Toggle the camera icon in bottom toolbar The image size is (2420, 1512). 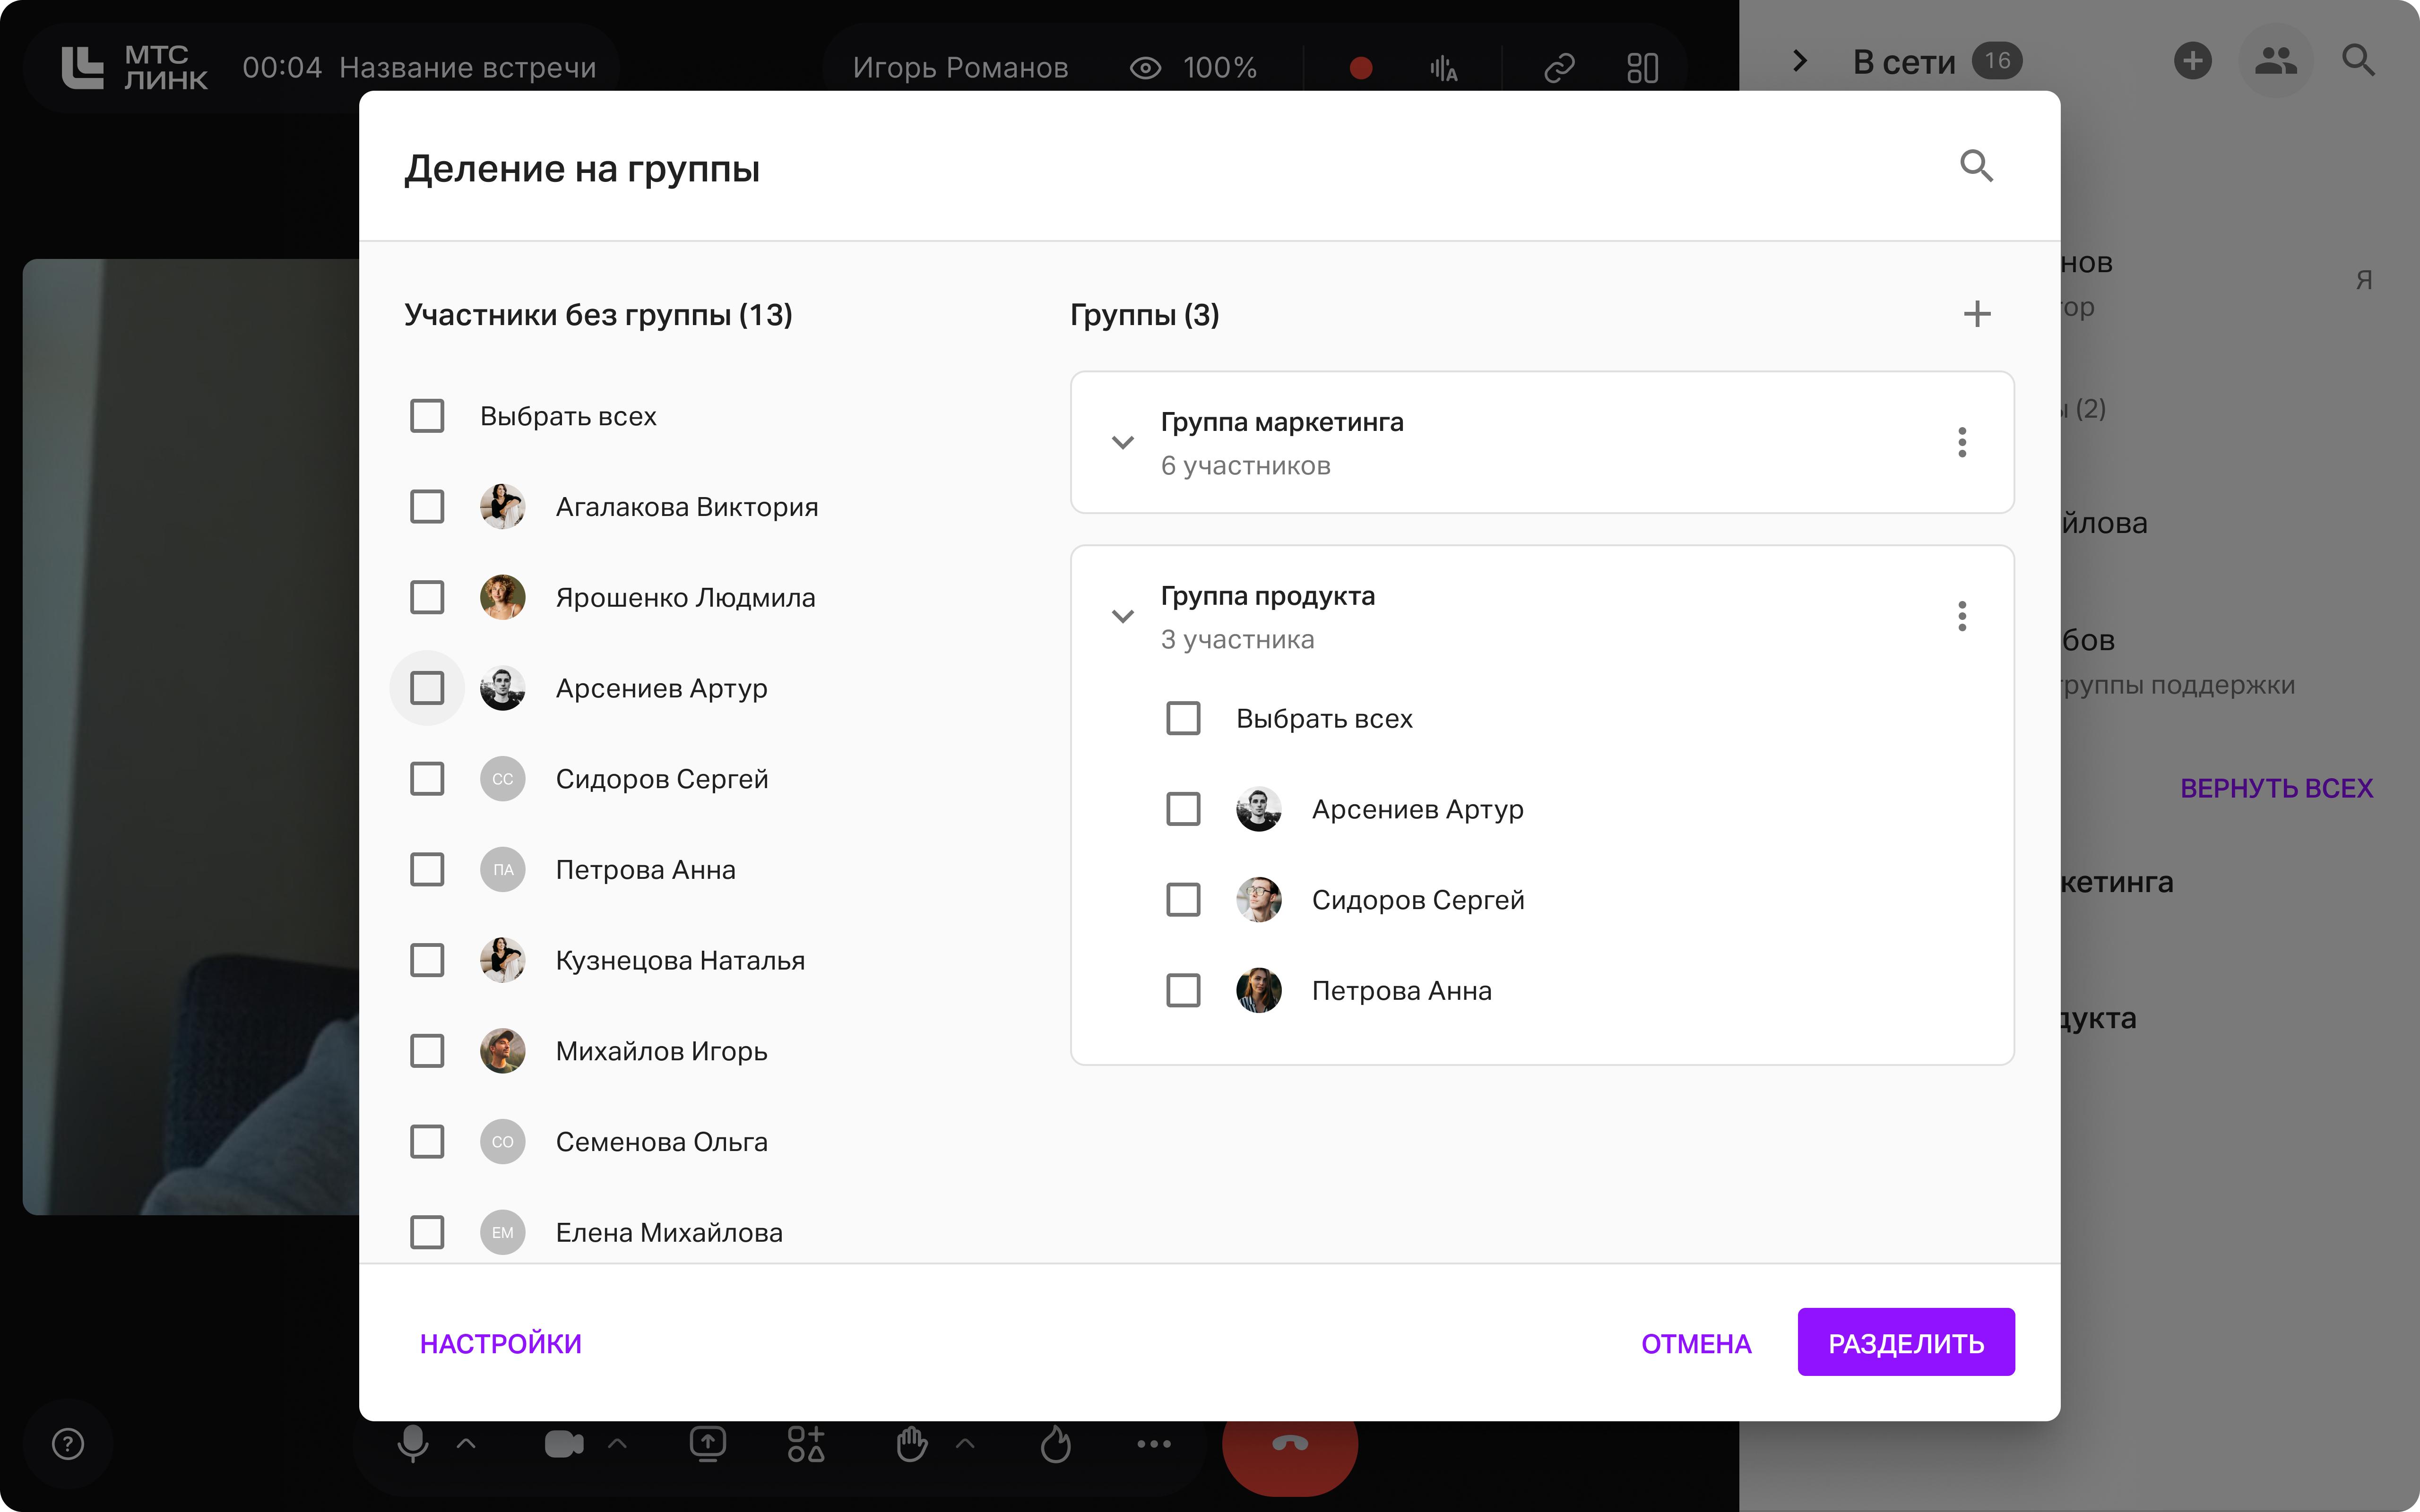pyautogui.click(x=563, y=1443)
